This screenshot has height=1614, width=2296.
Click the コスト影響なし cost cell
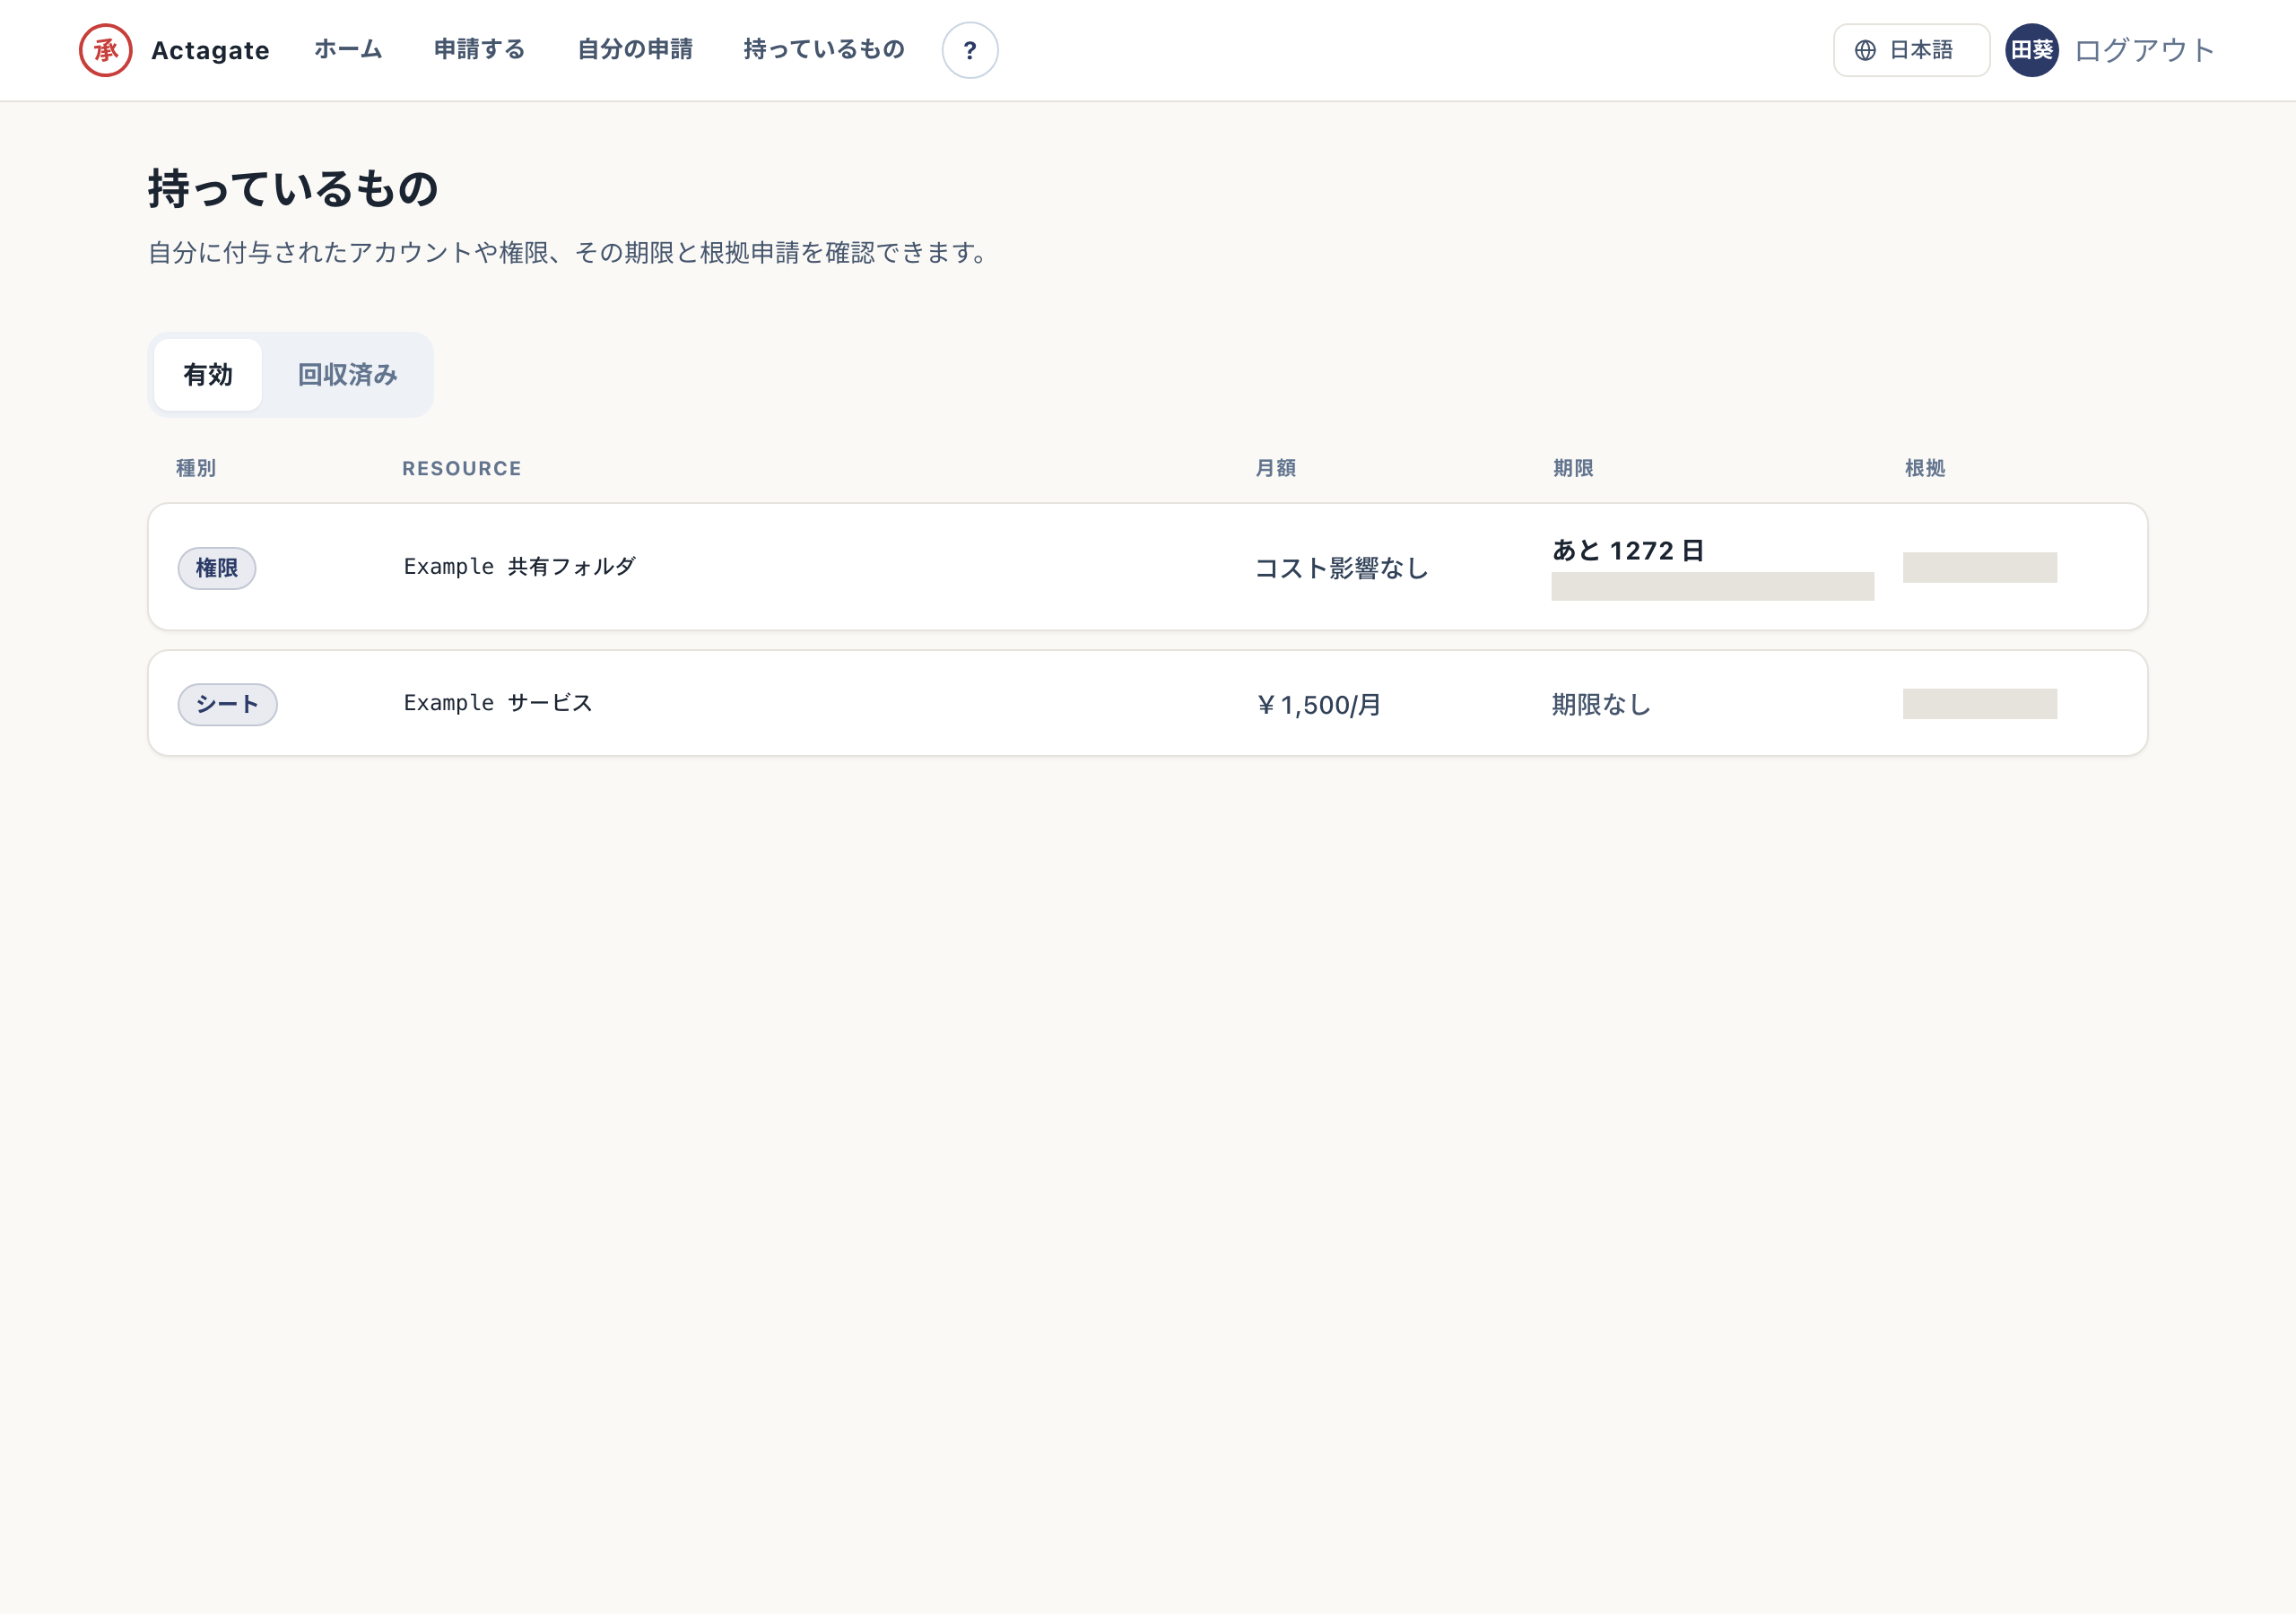pos(1341,568)
